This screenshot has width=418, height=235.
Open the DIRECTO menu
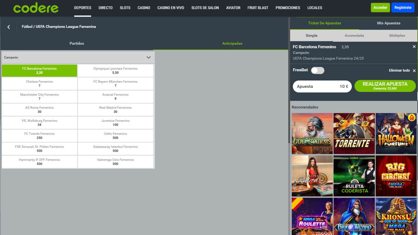[x=106, y=8]
